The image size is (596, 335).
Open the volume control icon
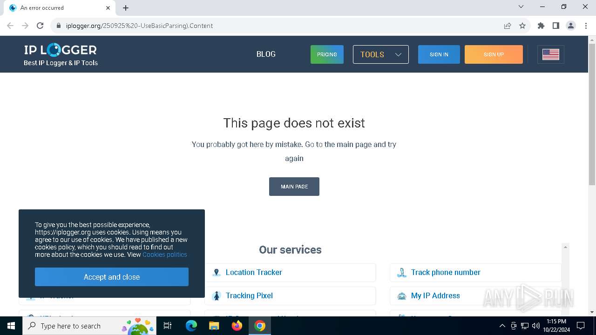click(x=536, y=326)
